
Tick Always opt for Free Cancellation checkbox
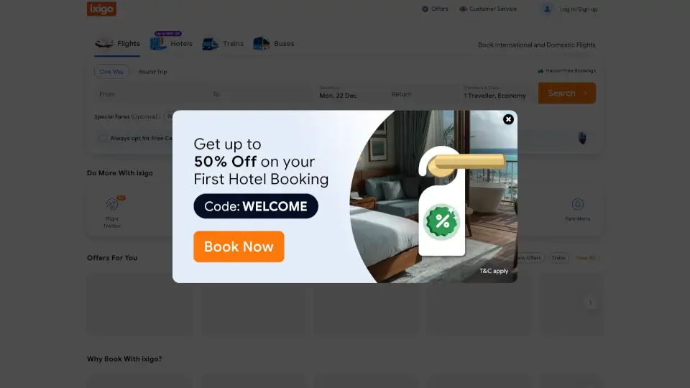(103, 138)
